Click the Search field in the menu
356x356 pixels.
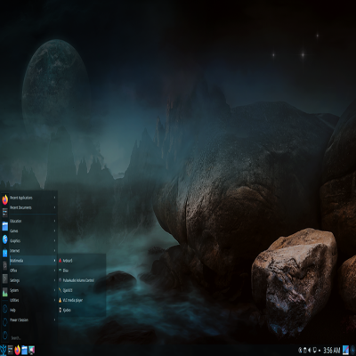click(33, 338)
